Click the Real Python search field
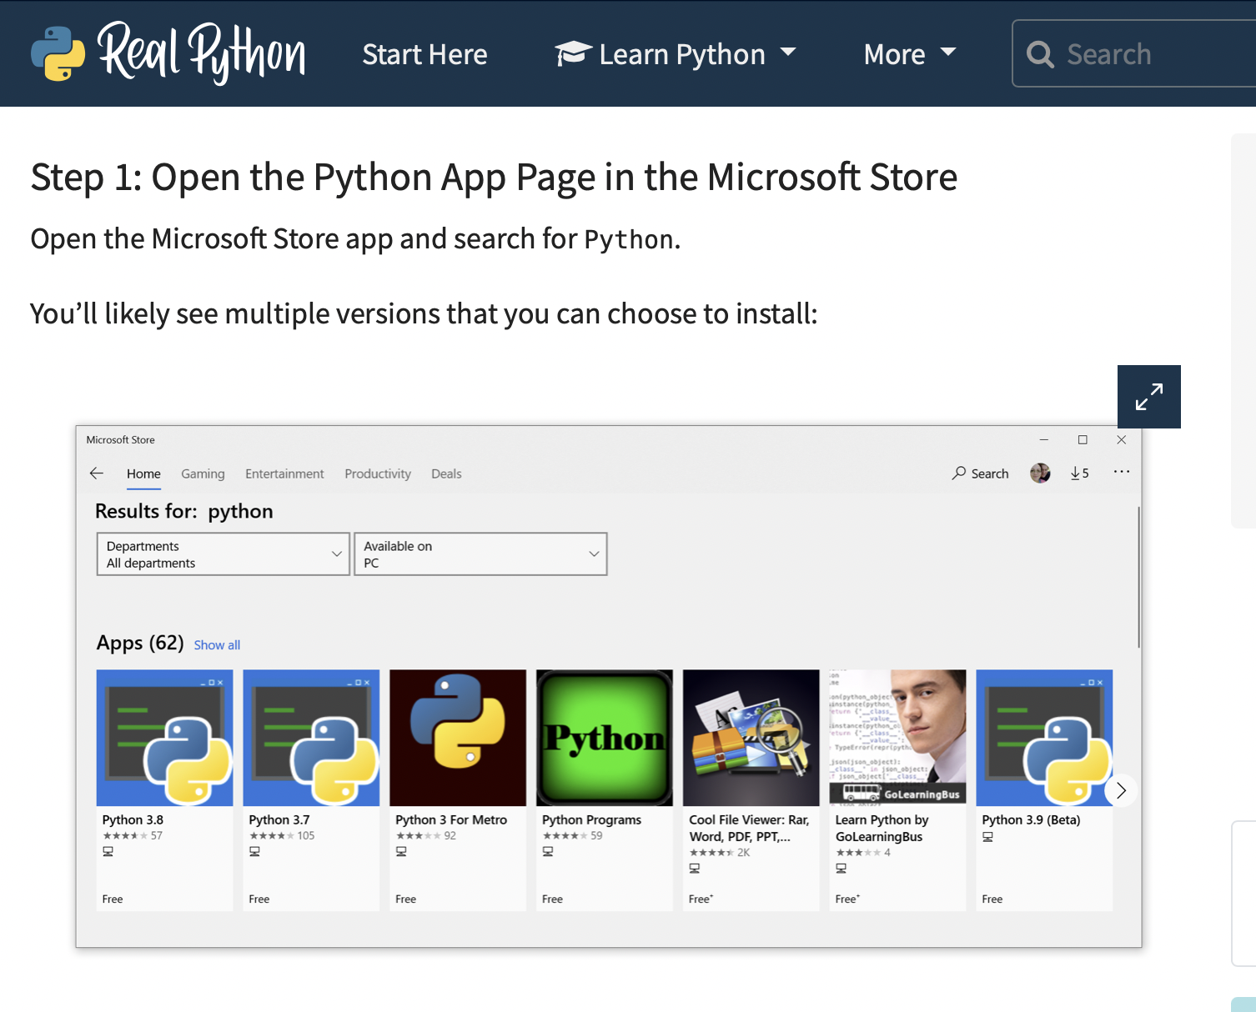 (1134, 53)
